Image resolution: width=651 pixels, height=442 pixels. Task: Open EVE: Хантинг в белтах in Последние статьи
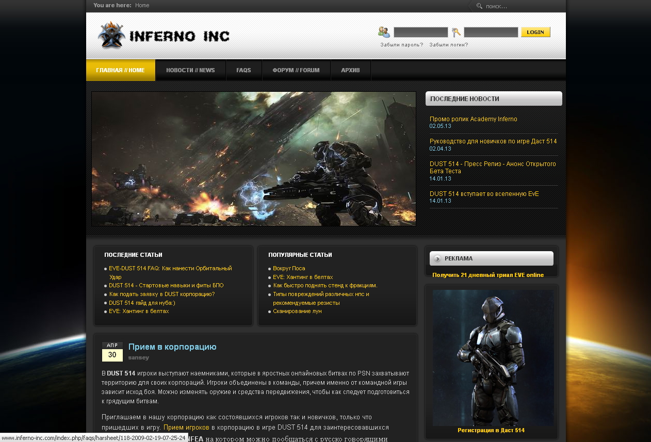[139, 312]
